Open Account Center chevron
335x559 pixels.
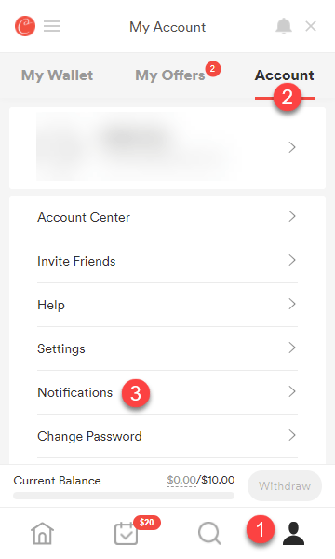[x=292, y=216]
